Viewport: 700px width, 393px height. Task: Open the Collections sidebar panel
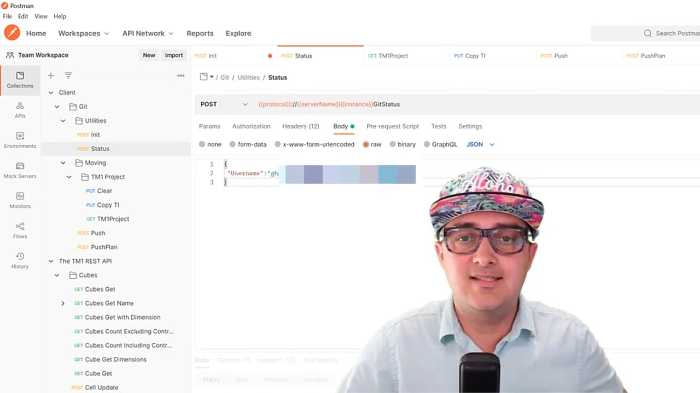click(x=20, y=80)
